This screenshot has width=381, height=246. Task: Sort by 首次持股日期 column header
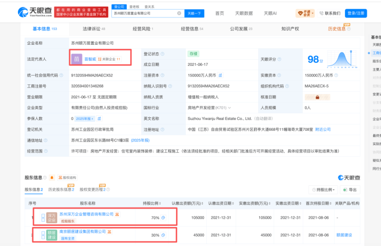[319, 203]
